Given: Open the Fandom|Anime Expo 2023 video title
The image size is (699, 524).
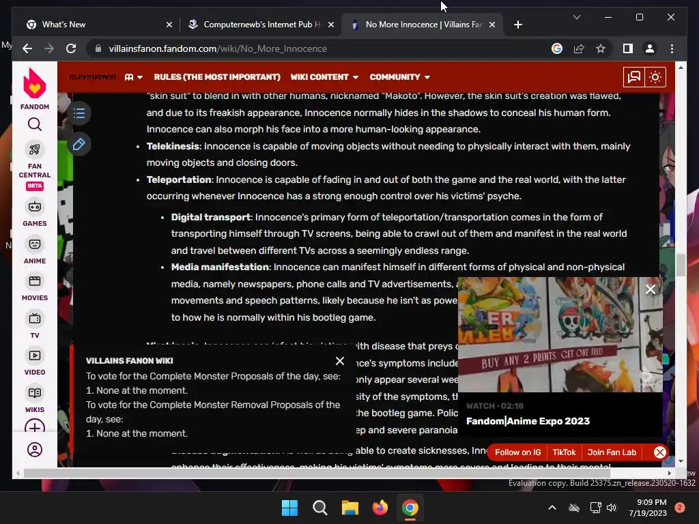Looking at the screenshot, I should coord(528,421).
